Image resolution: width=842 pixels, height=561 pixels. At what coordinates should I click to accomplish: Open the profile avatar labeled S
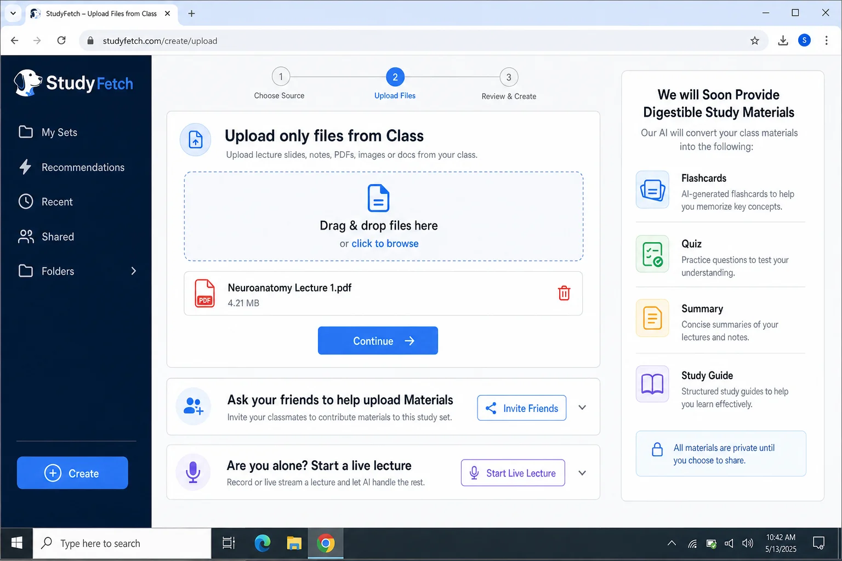point(804,40)
